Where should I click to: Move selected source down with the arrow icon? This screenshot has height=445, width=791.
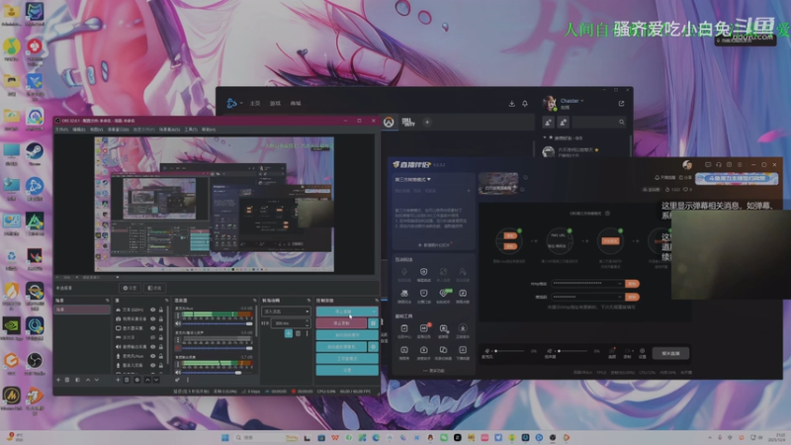click(156, 380)
